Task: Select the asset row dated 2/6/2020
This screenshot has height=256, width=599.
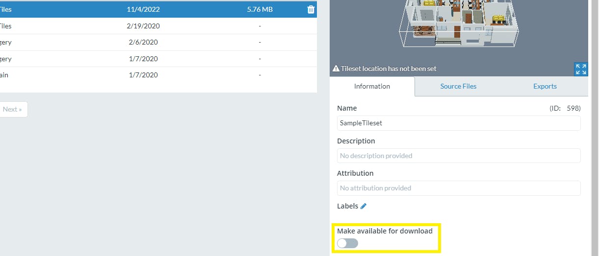Action: click(143, 43)
